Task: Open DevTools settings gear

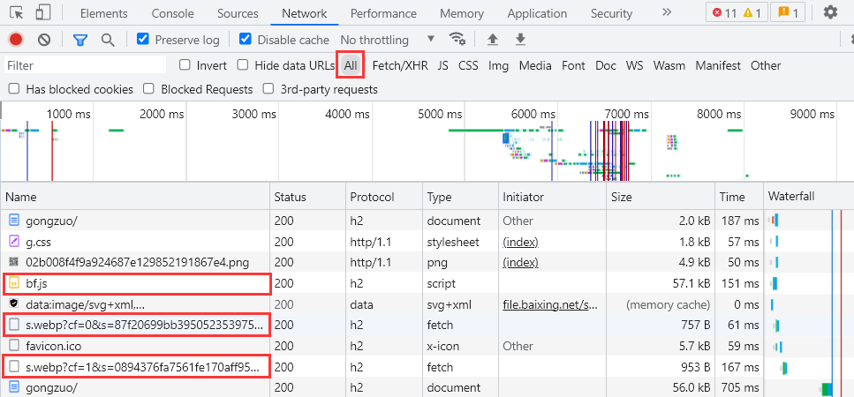Action: [x=830, y=13]
